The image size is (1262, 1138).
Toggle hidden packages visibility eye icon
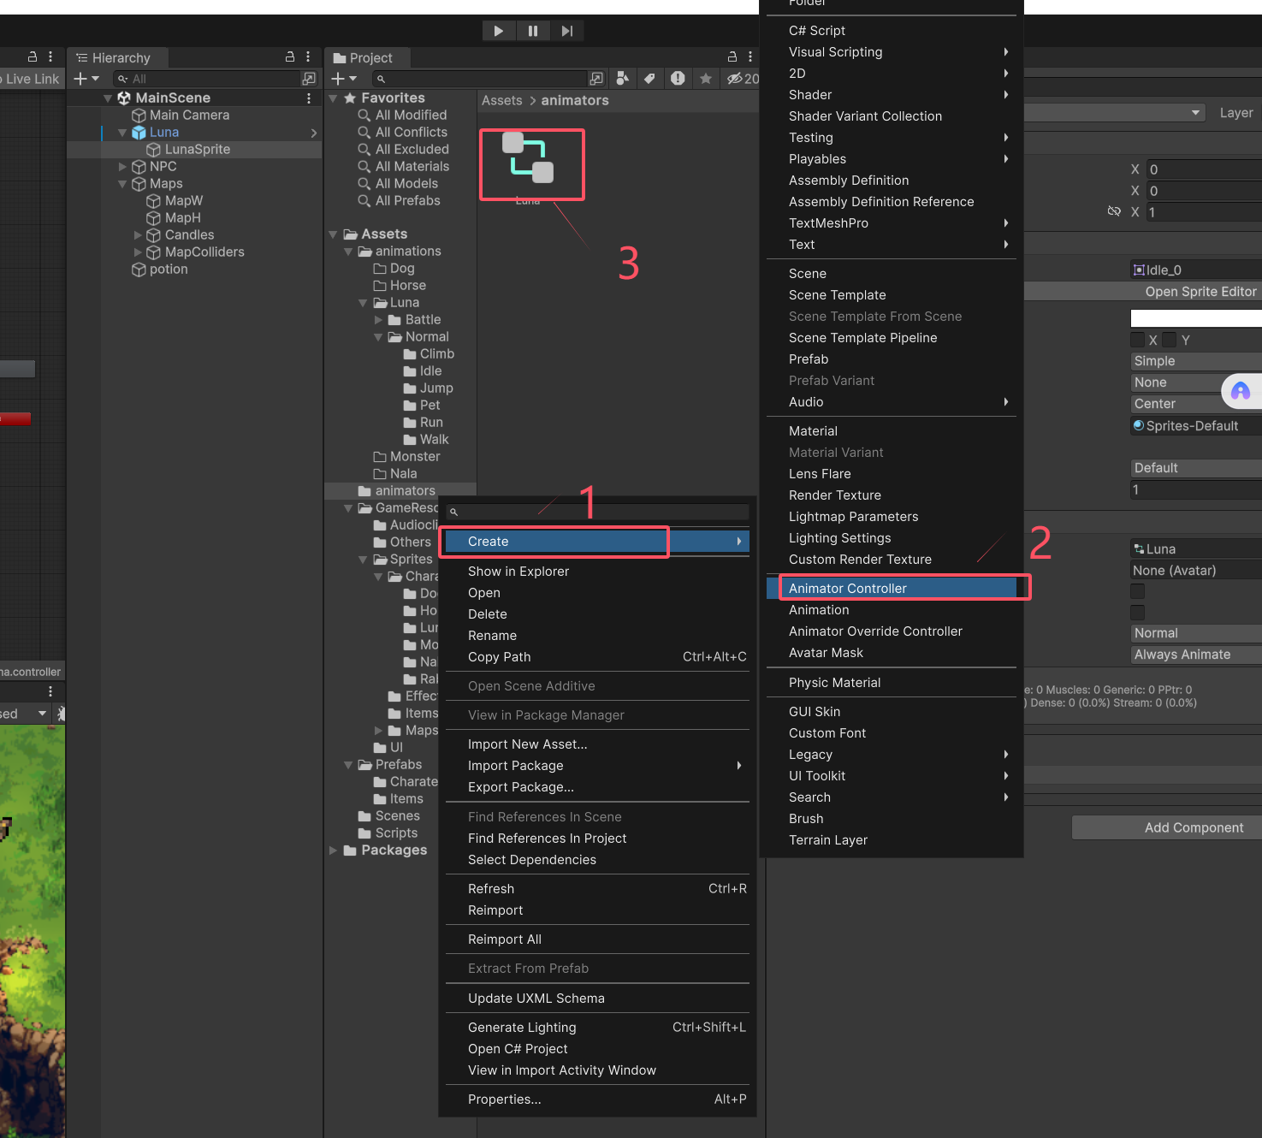743,79
